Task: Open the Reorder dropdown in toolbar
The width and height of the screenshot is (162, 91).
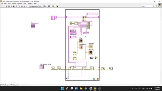Action: (x=53, y=6)
